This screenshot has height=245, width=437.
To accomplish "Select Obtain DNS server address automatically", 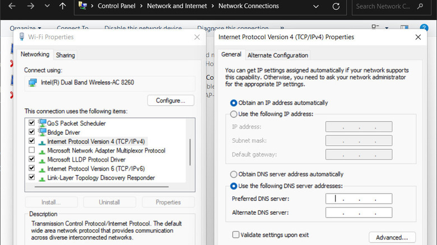I will pyautogui.click(x=234, y=175).
